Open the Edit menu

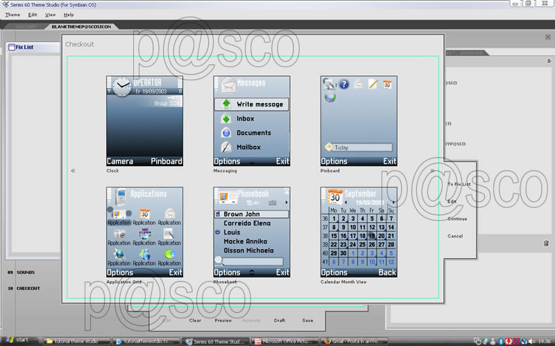tap(33, 15)
